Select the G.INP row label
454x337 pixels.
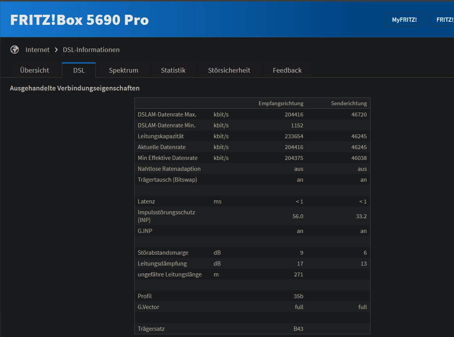click(145, 231)
